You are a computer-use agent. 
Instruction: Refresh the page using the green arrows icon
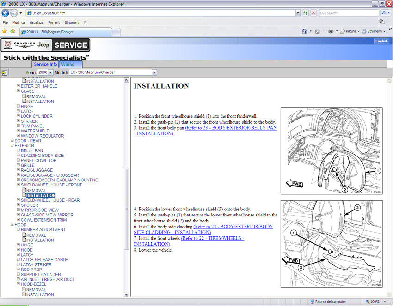306,13
